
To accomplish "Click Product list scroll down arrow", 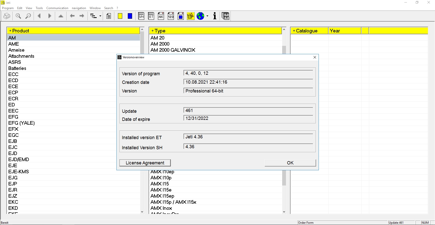I will tap(142, 212).
